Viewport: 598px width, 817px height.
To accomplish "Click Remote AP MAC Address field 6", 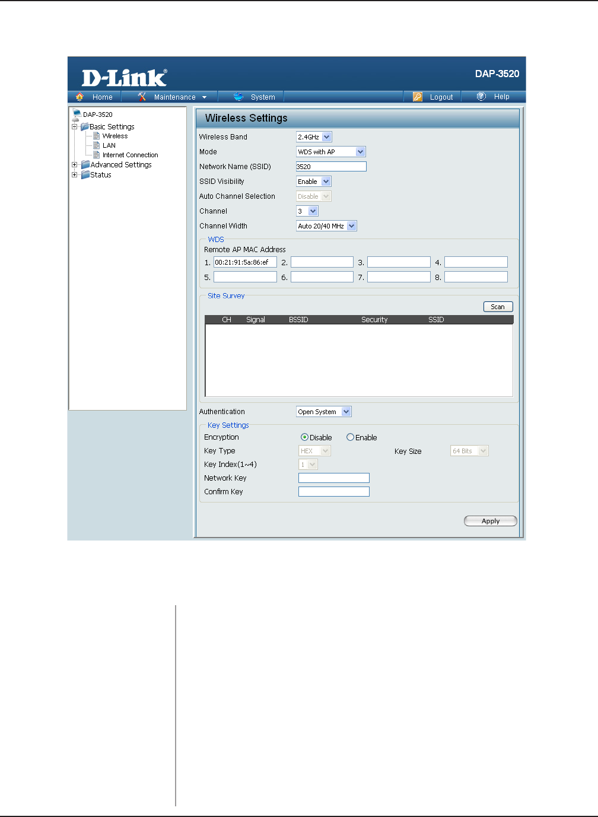I will tap(322, 276).
